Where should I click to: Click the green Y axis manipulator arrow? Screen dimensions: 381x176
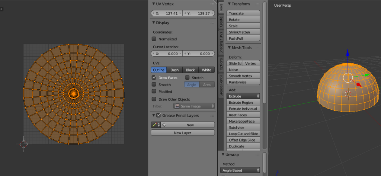click(x=366, y=75)
